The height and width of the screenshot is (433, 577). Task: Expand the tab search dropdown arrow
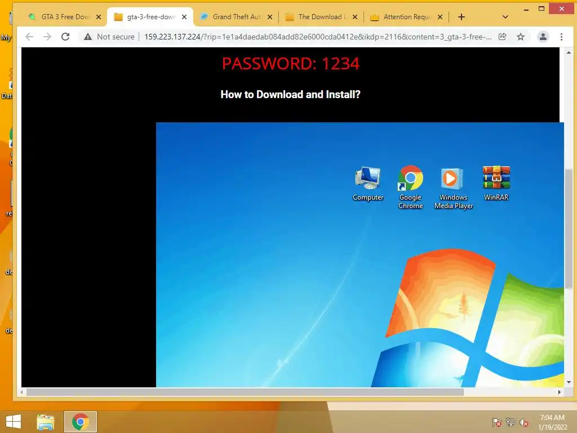(x=505, y=17)
